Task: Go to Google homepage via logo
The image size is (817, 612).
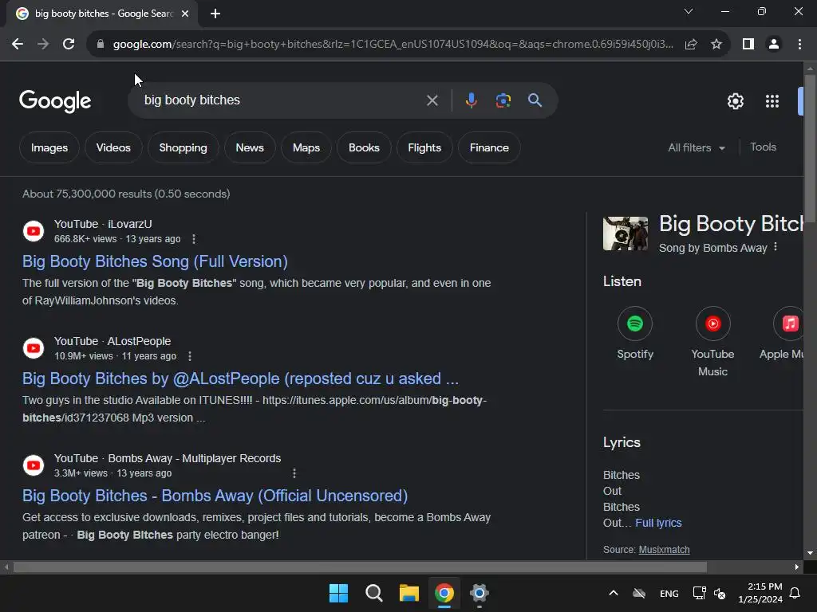Action: coord(55,101)
